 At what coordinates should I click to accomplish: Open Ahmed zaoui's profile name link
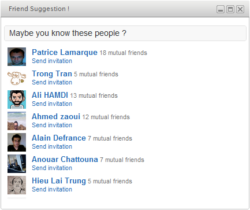tap(56, 116)
